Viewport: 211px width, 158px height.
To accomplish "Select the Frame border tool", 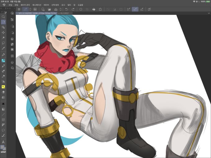I will point(3,120).
